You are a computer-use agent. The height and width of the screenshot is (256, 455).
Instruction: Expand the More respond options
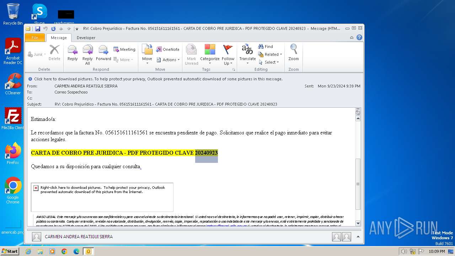(x=123, y=60)
